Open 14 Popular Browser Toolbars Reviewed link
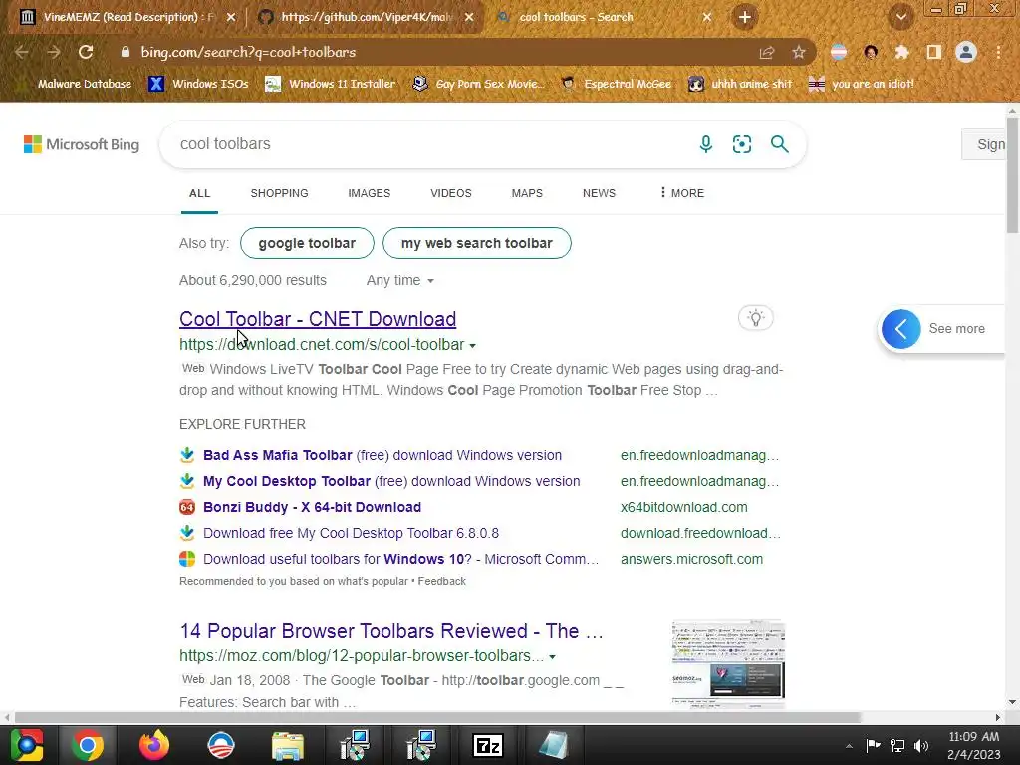The height and width of the screenshot is (765, 1020). click(x=391, y=631)
